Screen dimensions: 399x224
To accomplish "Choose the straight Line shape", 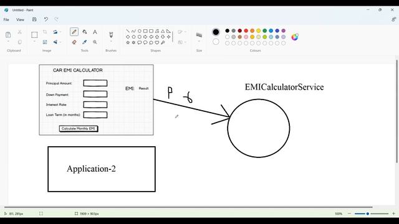I will pyautogui.click(x=128, y=31).
